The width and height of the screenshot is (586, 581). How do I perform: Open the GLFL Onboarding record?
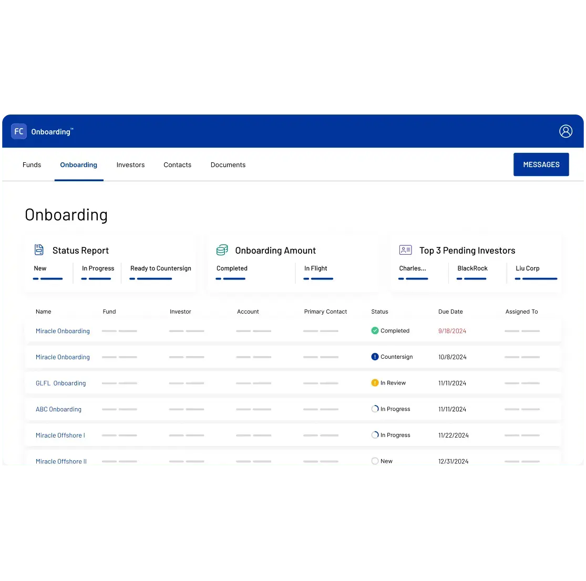pyautogui.click(x=60, y=383)
